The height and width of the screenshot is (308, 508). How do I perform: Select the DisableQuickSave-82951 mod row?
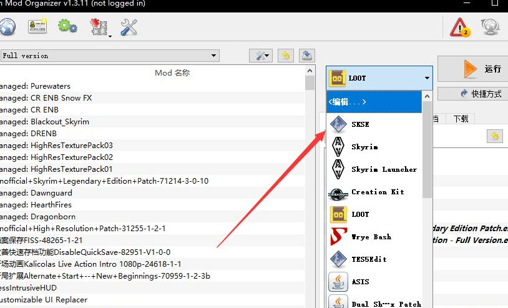152,252
